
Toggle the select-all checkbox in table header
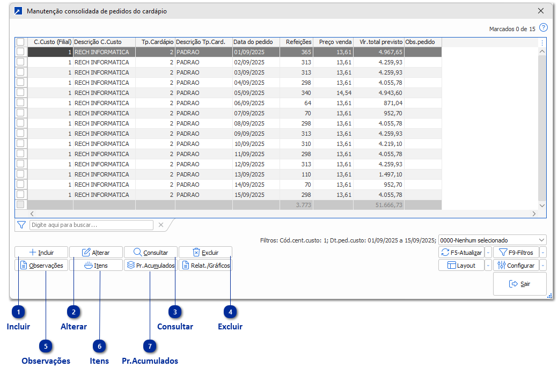click(20, 42)
